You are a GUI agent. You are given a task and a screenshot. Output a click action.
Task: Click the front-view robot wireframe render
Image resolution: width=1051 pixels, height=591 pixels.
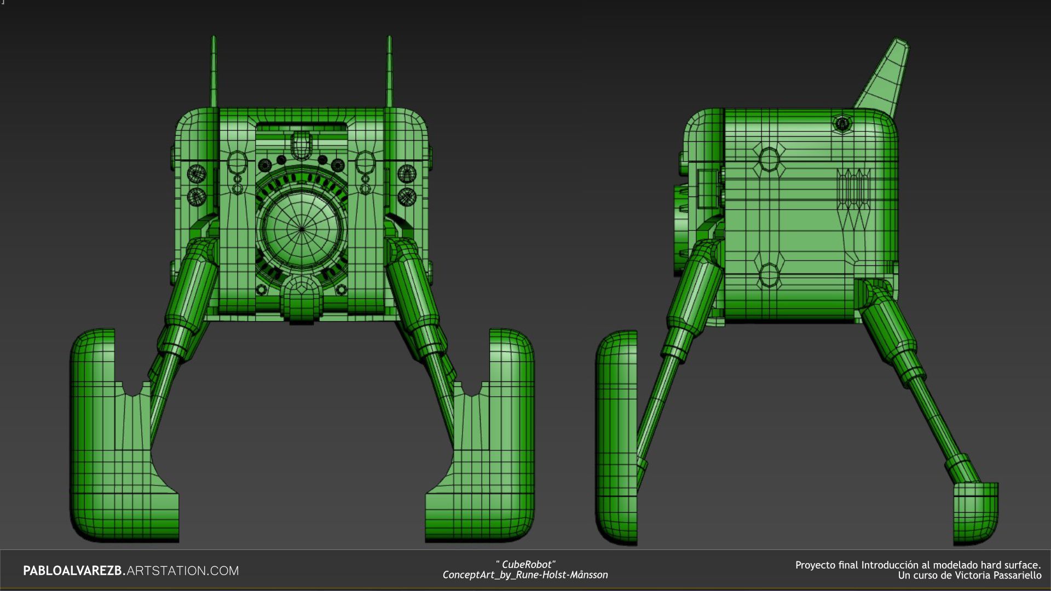(x=302, y=290)
